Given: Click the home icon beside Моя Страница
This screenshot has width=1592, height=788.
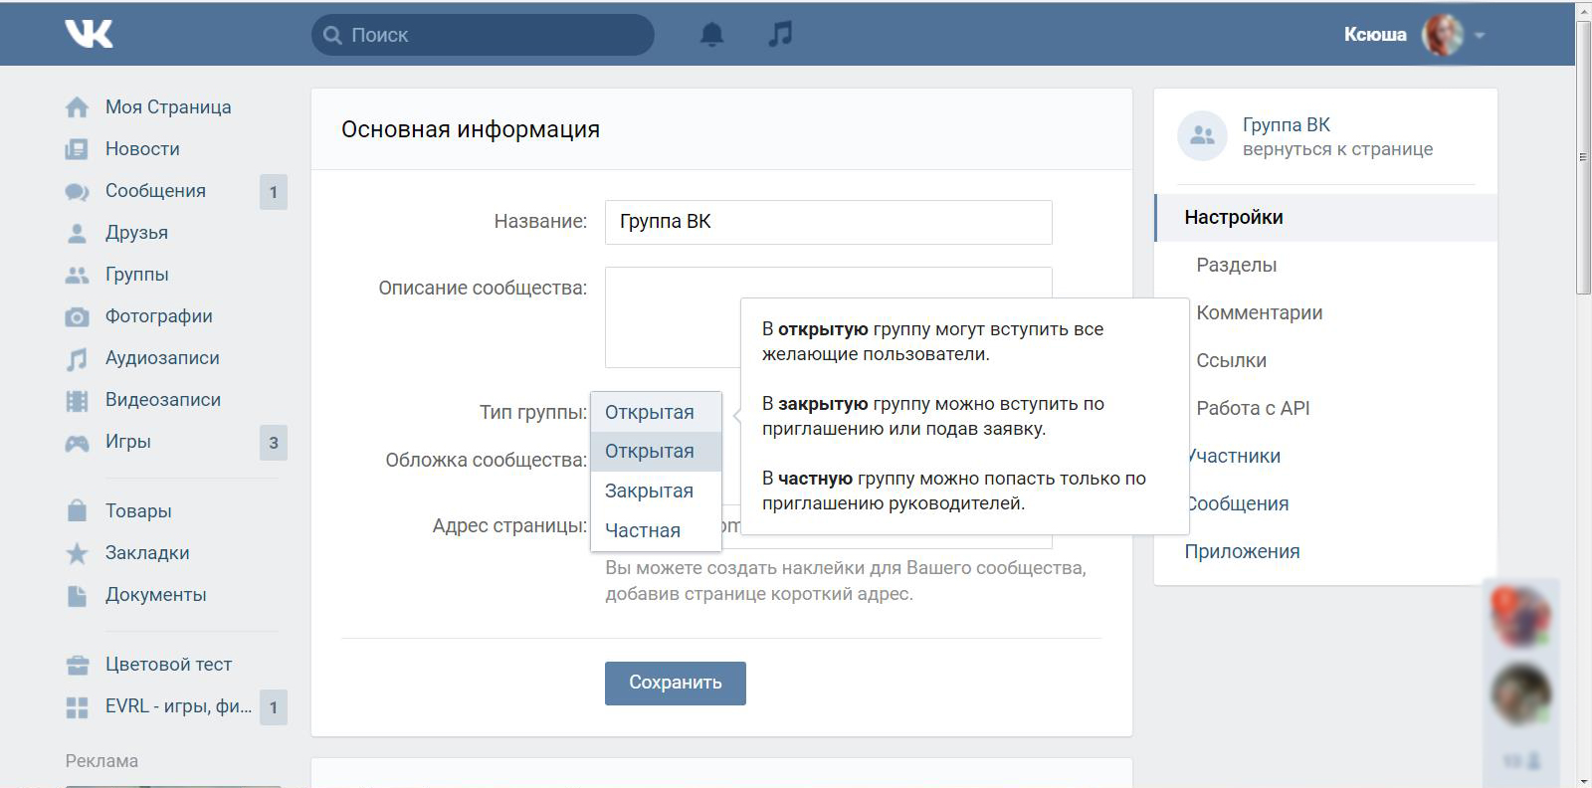Looking at the screenshot, I should click(77, 107).
